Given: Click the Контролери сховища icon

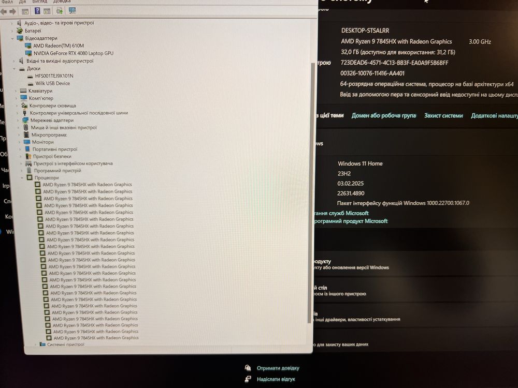Looking at the screenshot, I should (24, 106).
